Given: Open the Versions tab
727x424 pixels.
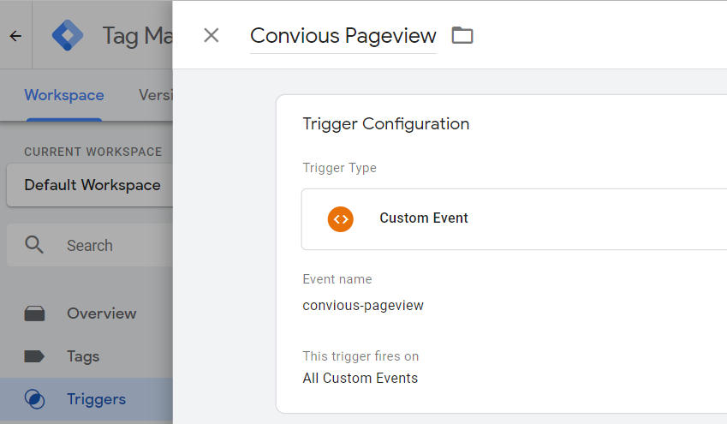Looking at the screenshot, I should coord(156,95).
